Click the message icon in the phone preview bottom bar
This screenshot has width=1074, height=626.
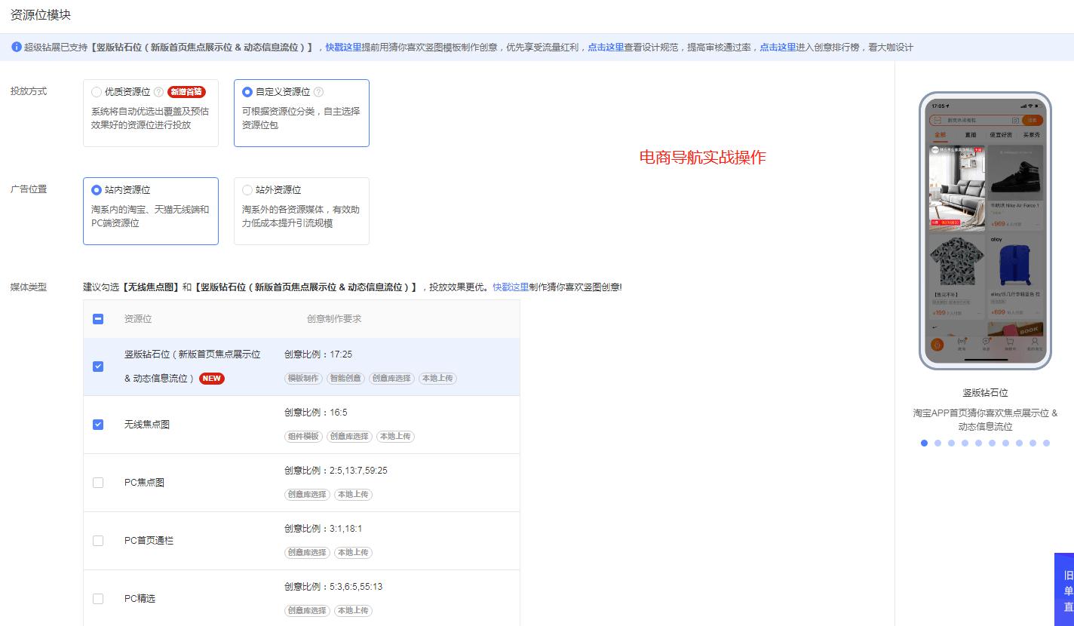tap(986, 343)
